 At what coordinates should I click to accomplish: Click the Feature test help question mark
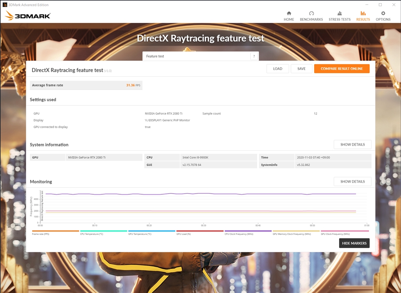[x=254, y=56]
